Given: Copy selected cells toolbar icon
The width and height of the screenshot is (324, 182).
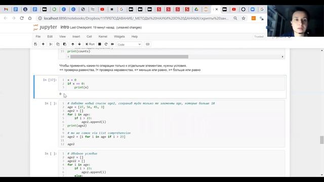Looking at the screenshot, I should point(58,44).
